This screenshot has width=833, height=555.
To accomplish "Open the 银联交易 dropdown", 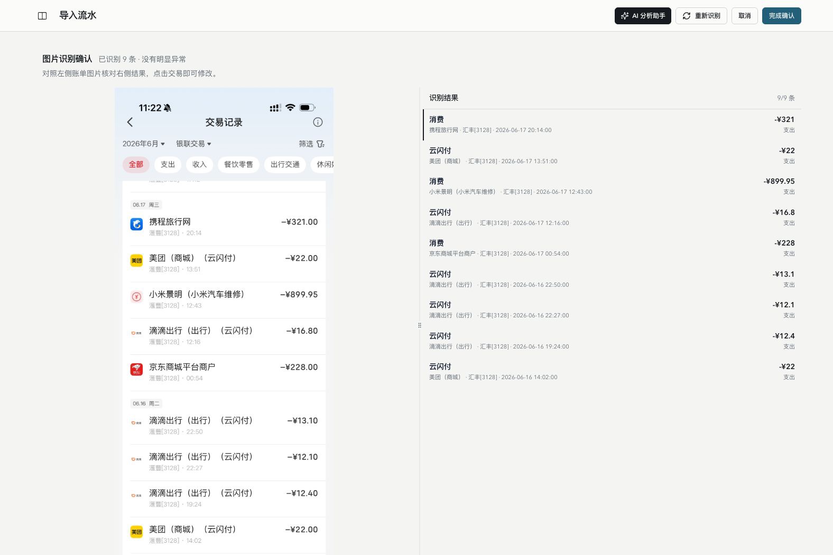I will point(193,144).
